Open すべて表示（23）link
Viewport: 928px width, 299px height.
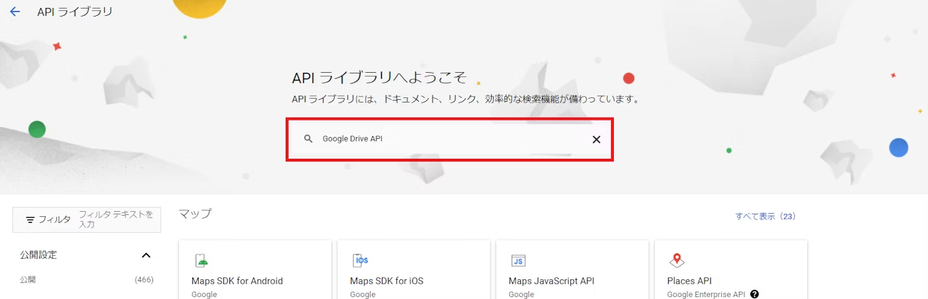pos(765,216)
